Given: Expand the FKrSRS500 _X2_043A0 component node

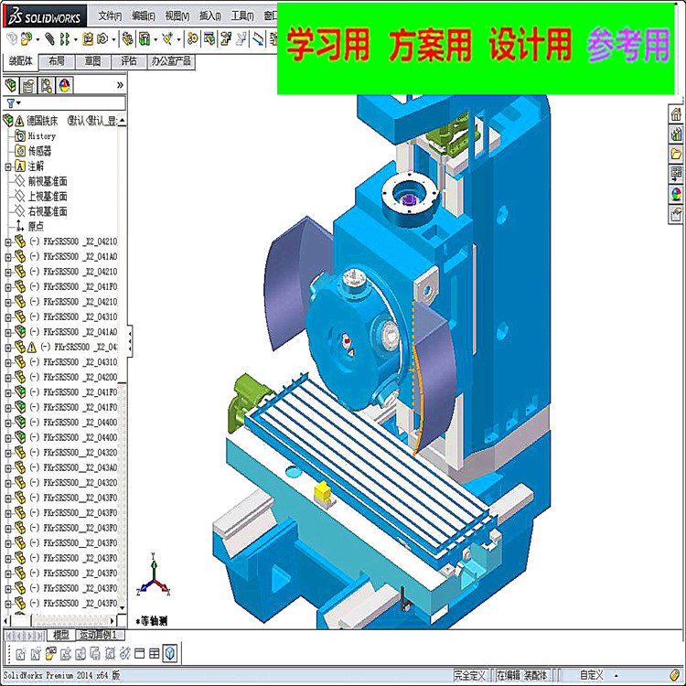Looking at the screenshot, I should pyautogui.click(x=8, y=468).
